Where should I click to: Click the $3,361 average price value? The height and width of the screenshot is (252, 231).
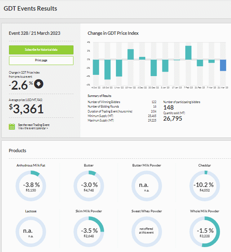(x=26, y=109)
